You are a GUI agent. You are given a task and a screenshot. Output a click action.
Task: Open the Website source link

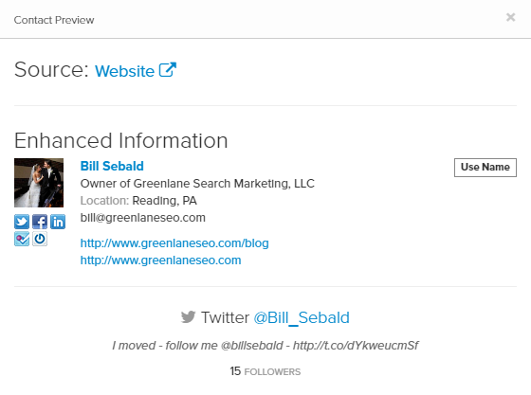(x=124, y=71)
